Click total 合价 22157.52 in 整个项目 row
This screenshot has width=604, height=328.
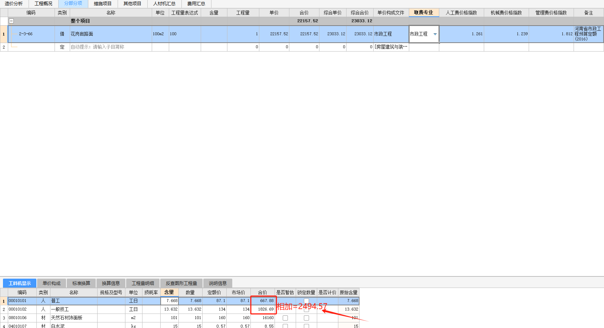[304, 21]
